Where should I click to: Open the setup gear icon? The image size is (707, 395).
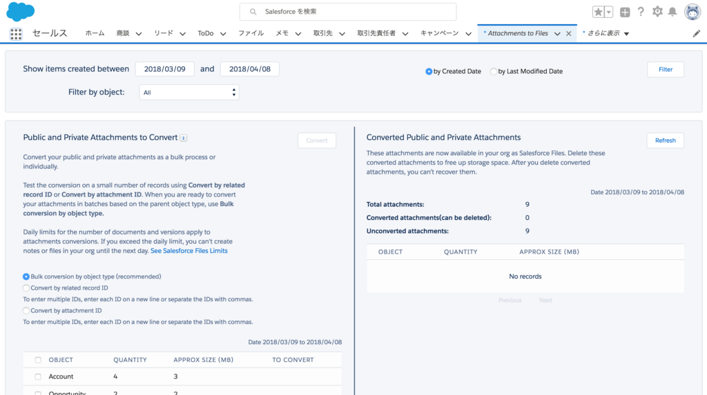(657, 12)
